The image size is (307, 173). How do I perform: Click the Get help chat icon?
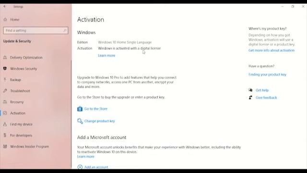coord(250,90)
